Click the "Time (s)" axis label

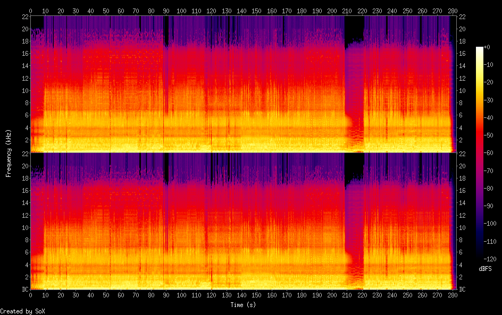(x=242, y=305)
